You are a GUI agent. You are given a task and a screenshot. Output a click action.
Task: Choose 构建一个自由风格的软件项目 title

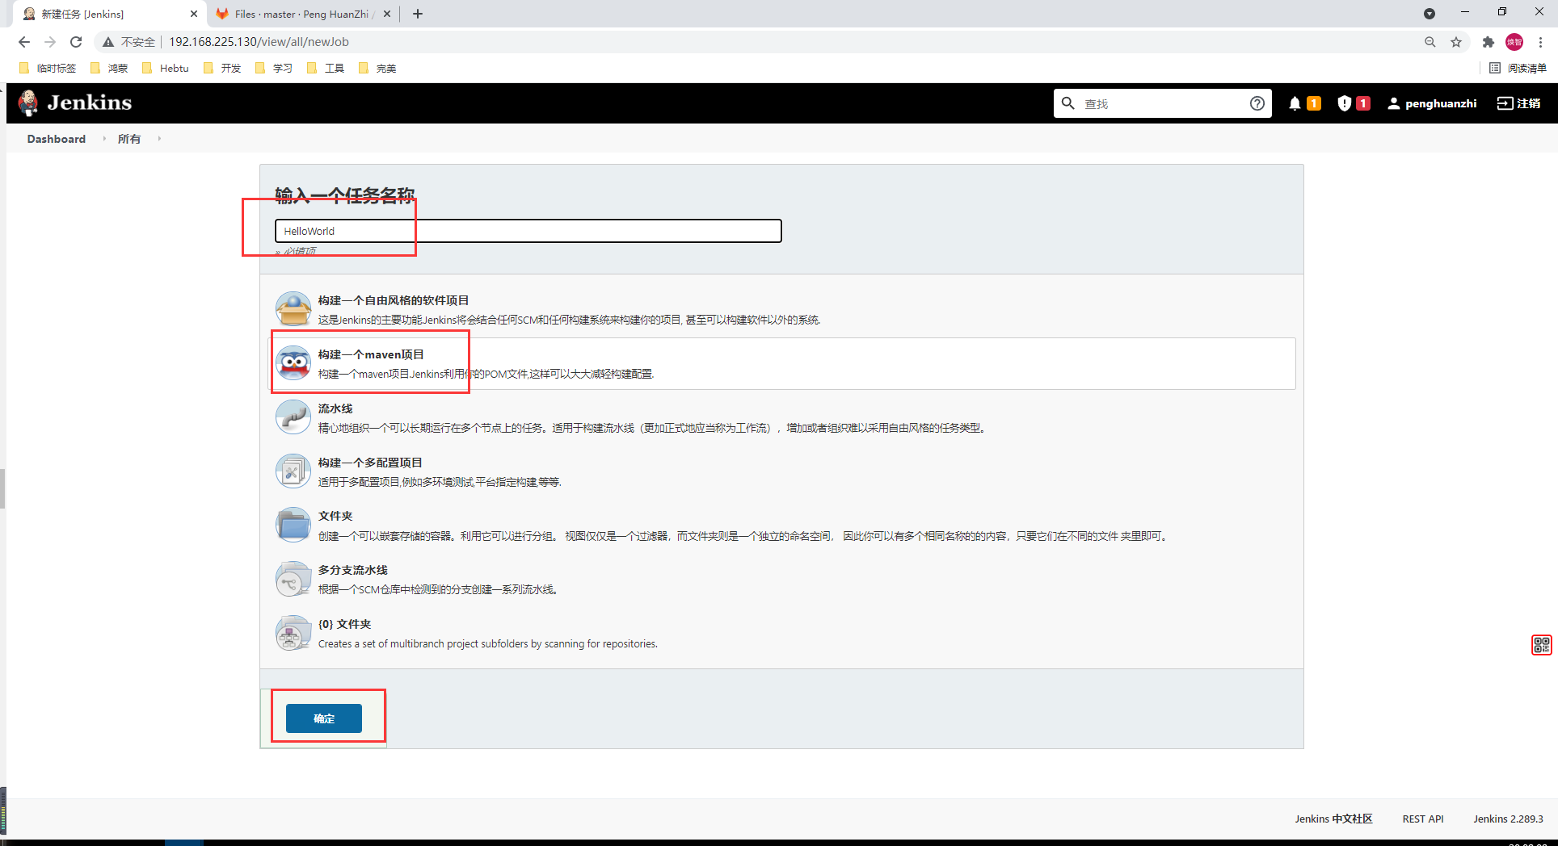pyautogui.click(x=394, y=300)
